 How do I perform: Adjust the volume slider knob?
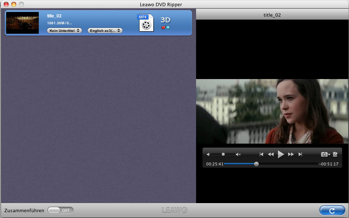(223, 154)
